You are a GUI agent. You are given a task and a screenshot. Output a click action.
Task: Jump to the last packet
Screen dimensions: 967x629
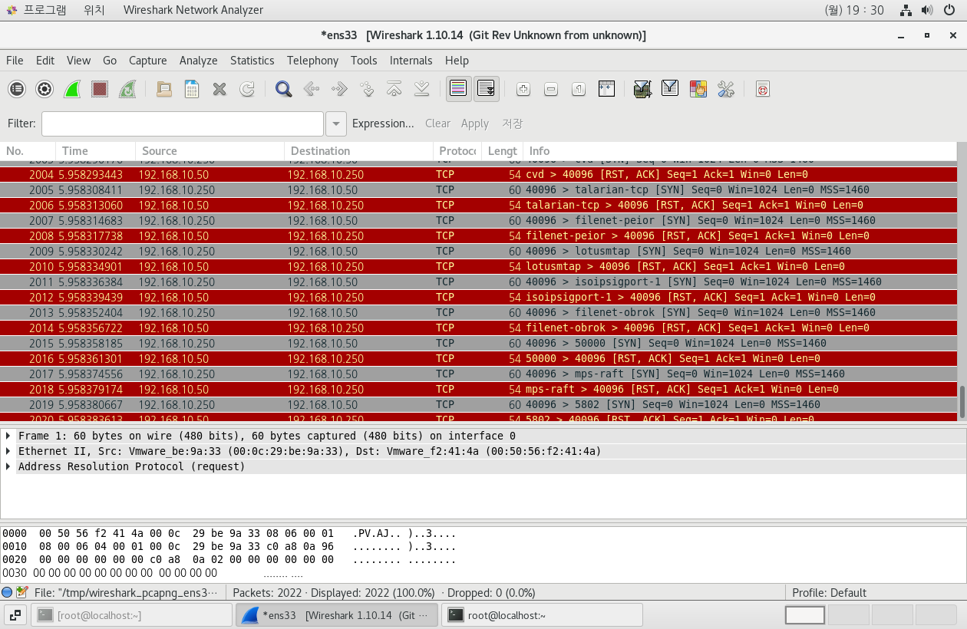pyautogui.click(x=421, y=90)
